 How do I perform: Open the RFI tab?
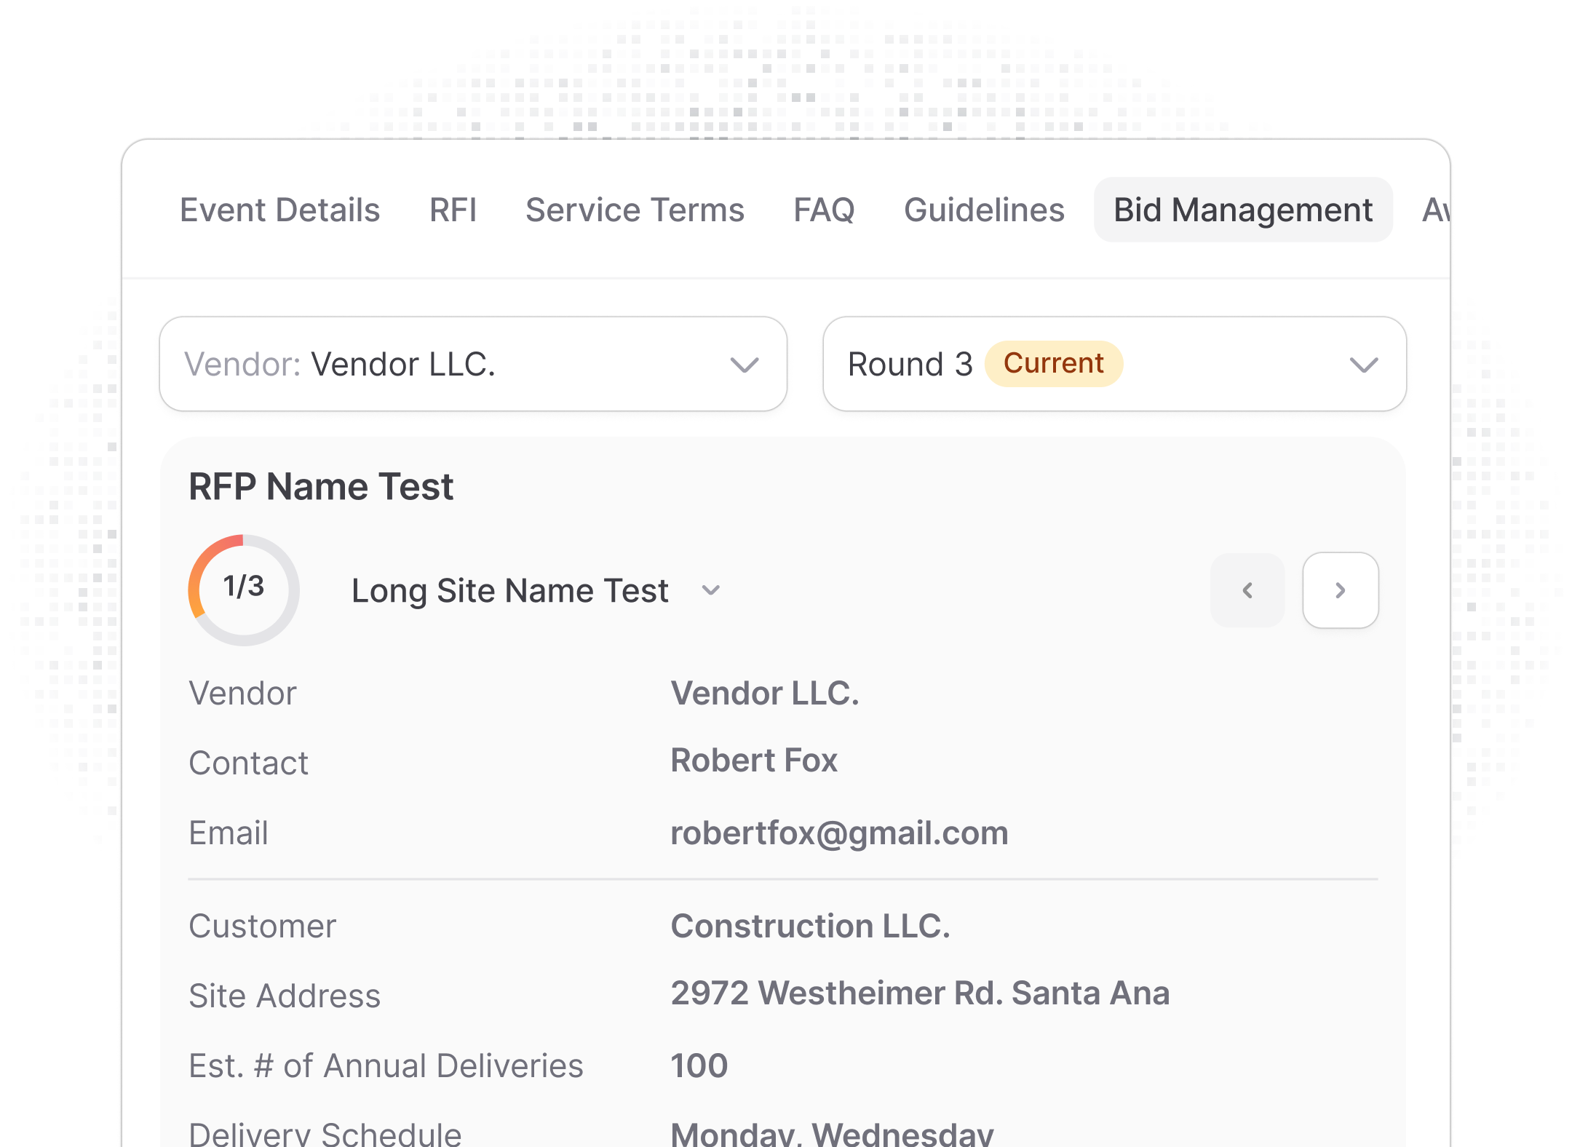pos(453,210)
